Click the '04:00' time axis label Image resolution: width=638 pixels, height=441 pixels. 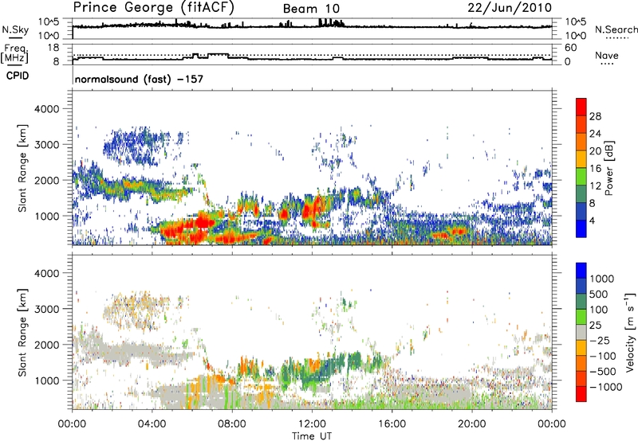tap(152, 424)
